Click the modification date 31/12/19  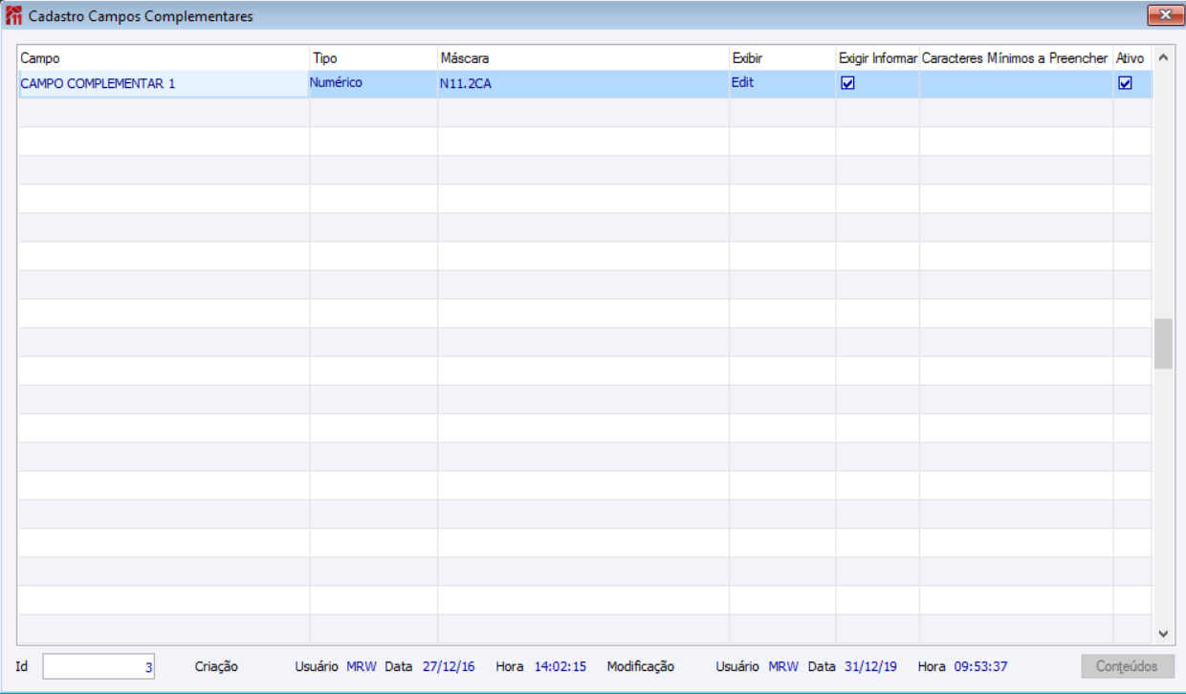click(x=870, y=666)
